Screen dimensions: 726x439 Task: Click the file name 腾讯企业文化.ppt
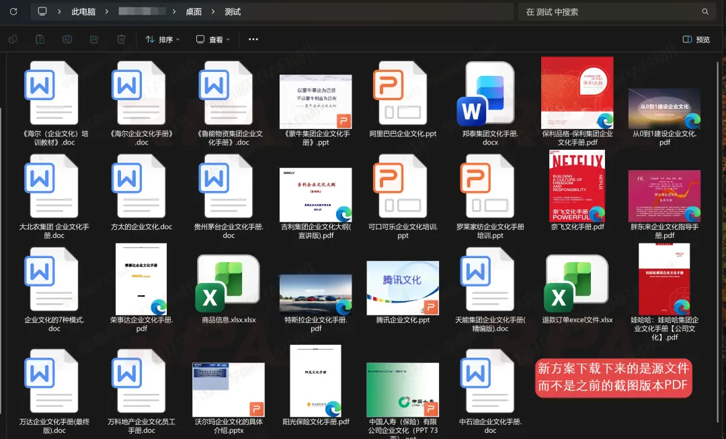coord(403,320)
